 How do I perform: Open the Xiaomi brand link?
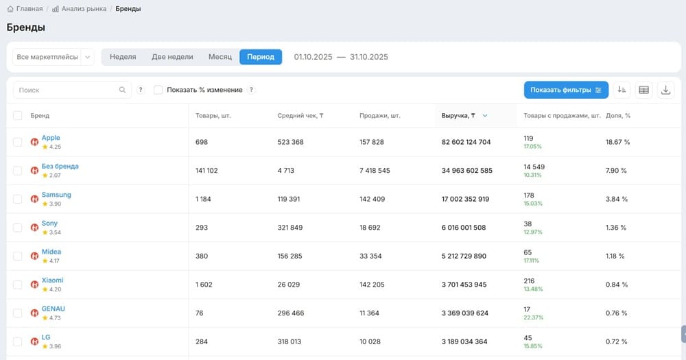coord(52,280)
